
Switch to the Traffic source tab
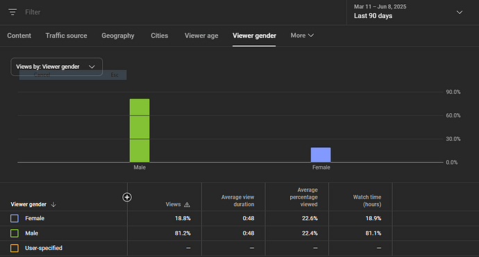point(66,35)
